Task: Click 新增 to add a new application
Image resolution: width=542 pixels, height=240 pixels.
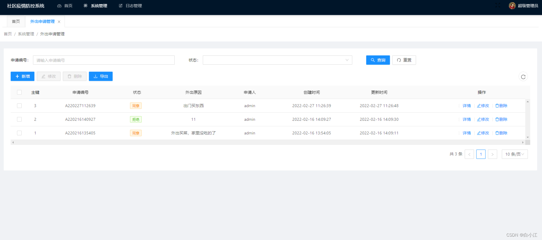Action: [23, 76]
